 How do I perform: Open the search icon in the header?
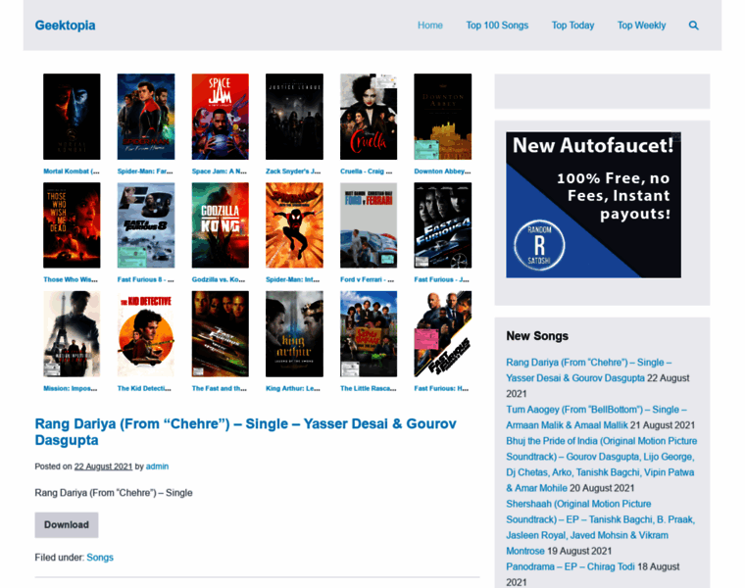click(x=694, y=25)
